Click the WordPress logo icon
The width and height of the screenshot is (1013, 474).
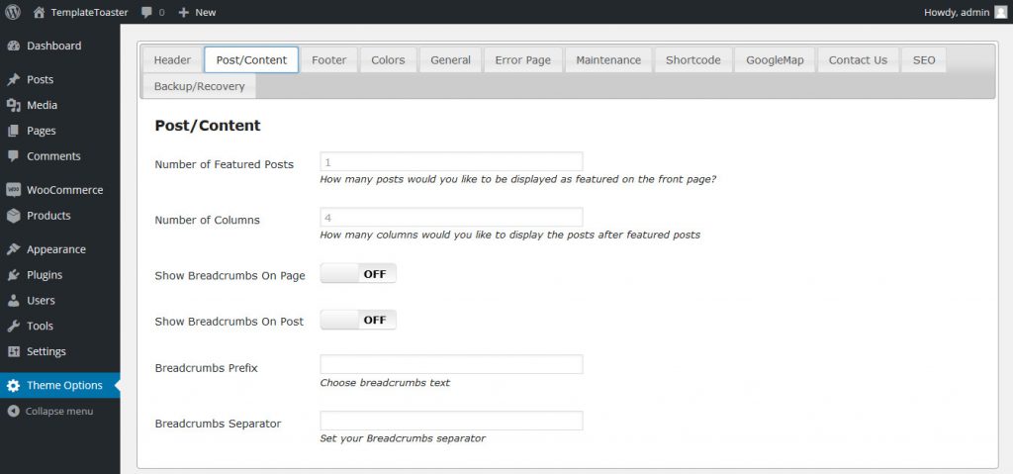click(x=13, y=12)
